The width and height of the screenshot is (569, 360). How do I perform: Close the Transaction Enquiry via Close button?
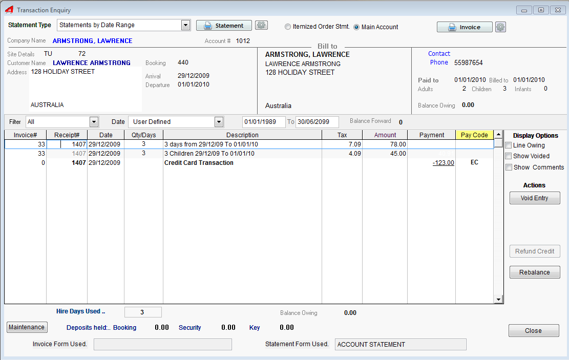coord(534,331)
